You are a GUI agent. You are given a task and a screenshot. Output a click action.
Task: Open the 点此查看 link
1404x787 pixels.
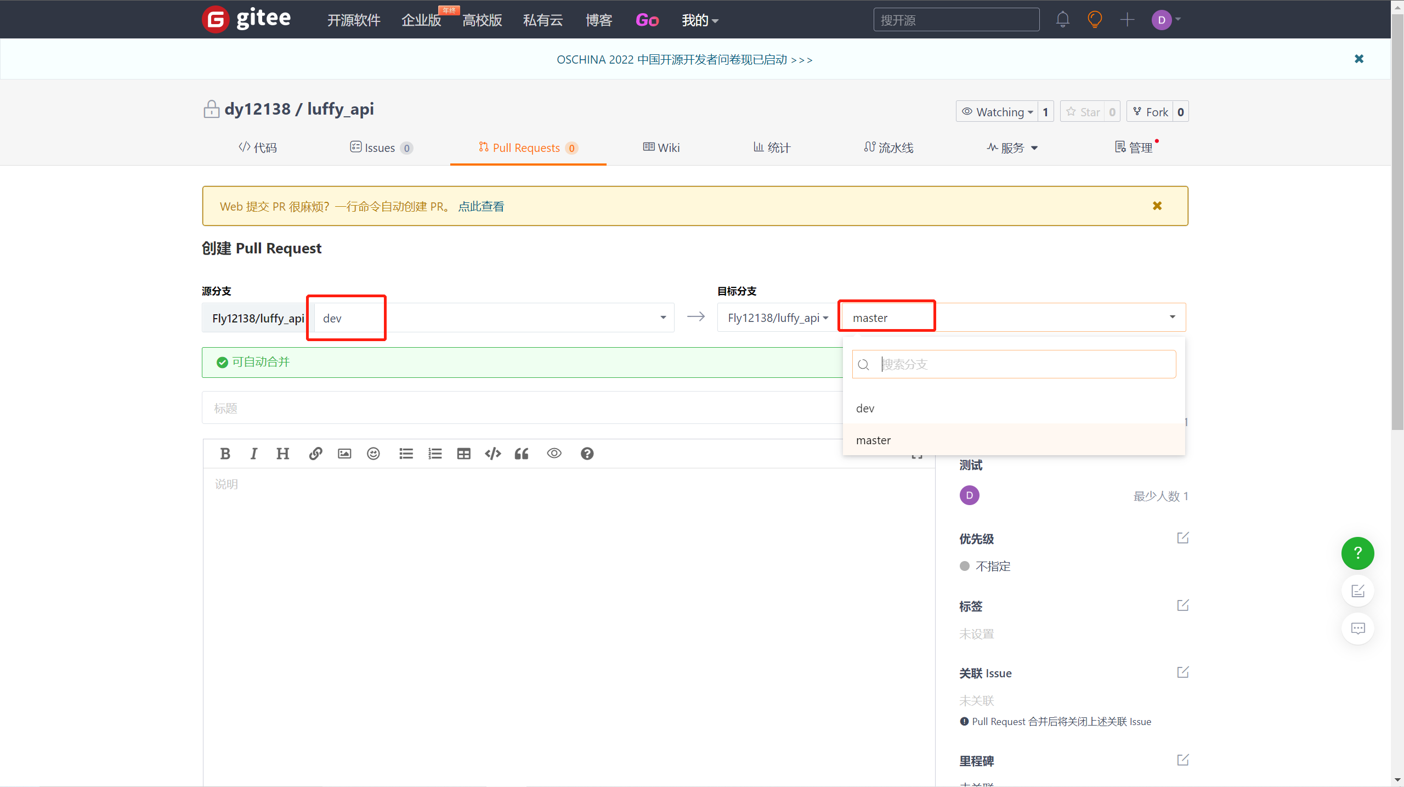coord(481,206)
